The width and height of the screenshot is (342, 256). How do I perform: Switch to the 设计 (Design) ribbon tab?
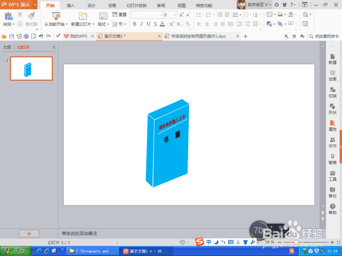[91, 5]
